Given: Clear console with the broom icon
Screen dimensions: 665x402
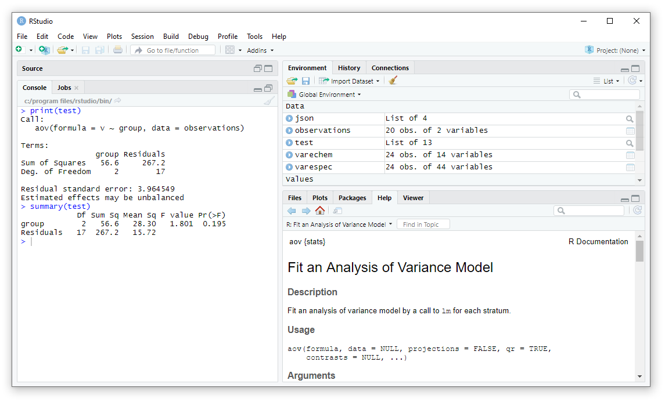Looking at the screenshot, I should coord(269,101).
